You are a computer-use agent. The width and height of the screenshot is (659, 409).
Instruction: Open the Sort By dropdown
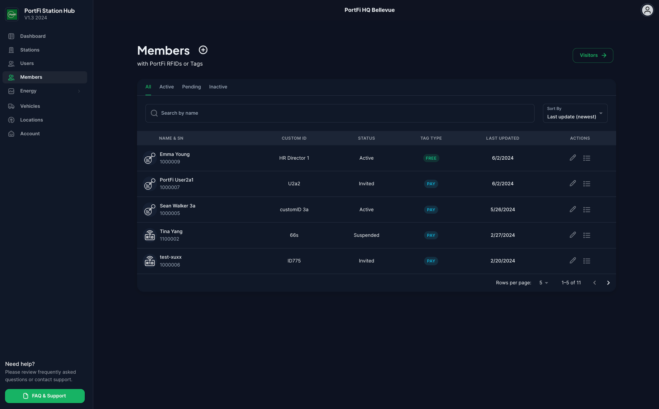(x=575, y=113)
